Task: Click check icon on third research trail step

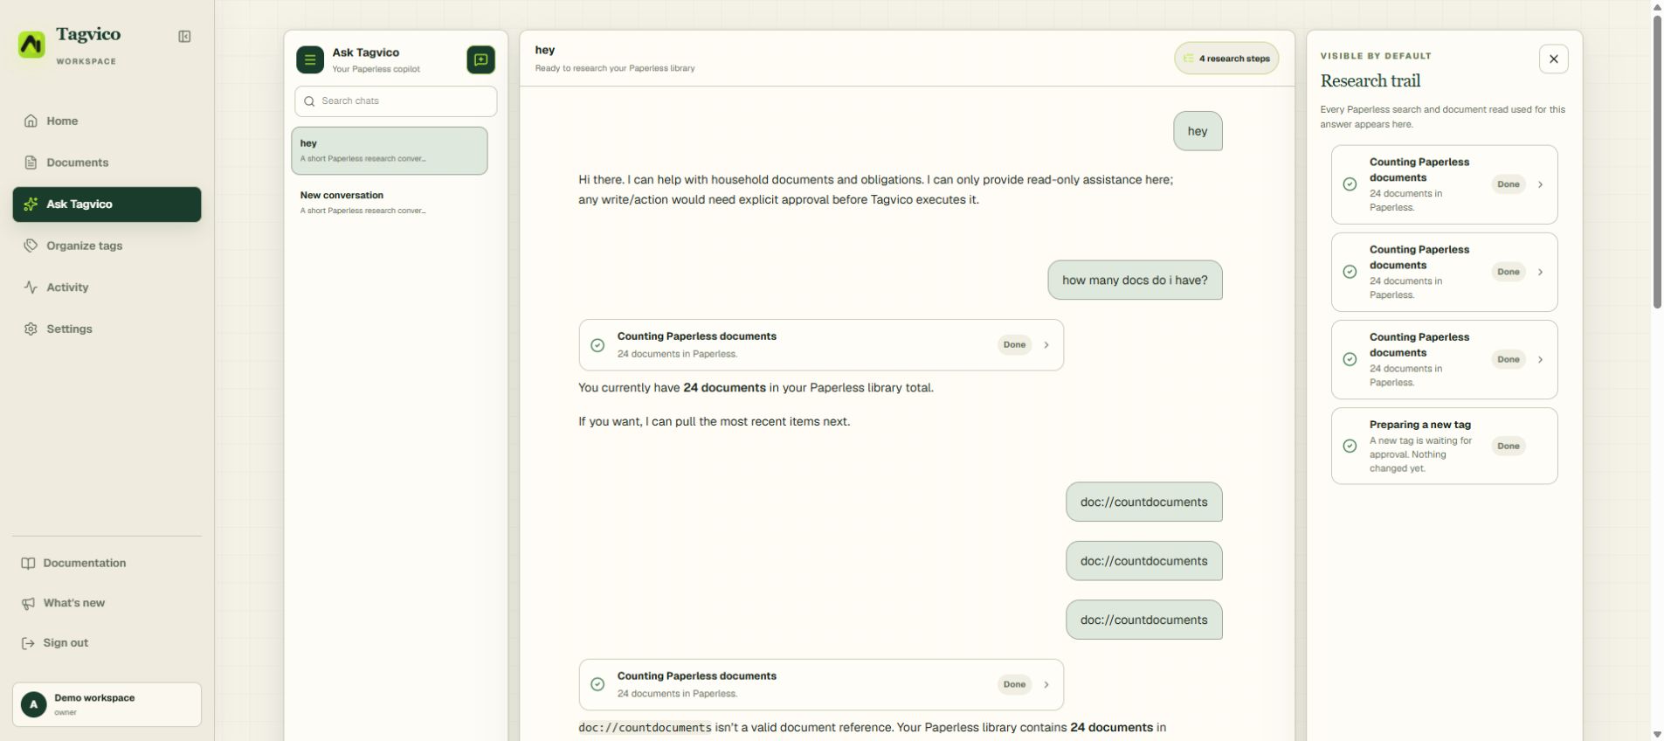Action: tap(1350, 359)
